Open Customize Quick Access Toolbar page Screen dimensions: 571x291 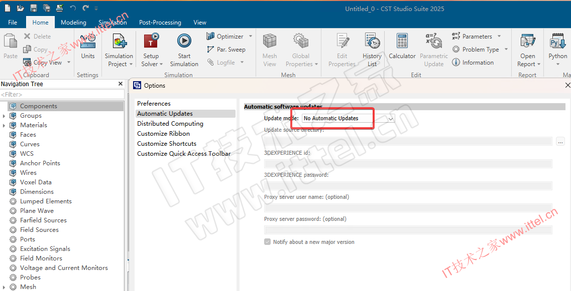(184, 154)
